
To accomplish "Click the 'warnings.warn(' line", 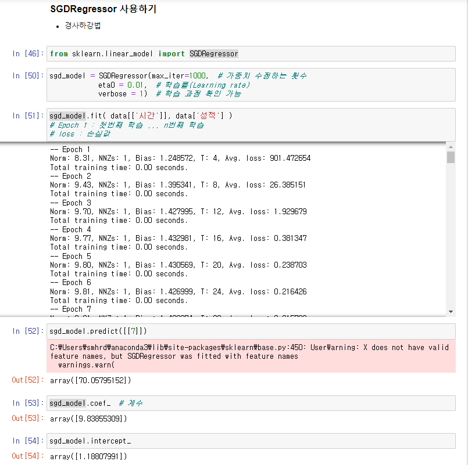I will (x=86, y=365).
